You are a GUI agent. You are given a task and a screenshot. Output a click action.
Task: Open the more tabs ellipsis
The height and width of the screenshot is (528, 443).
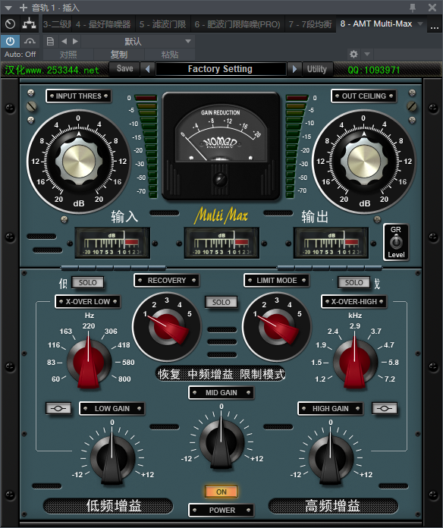pos(434,26)
